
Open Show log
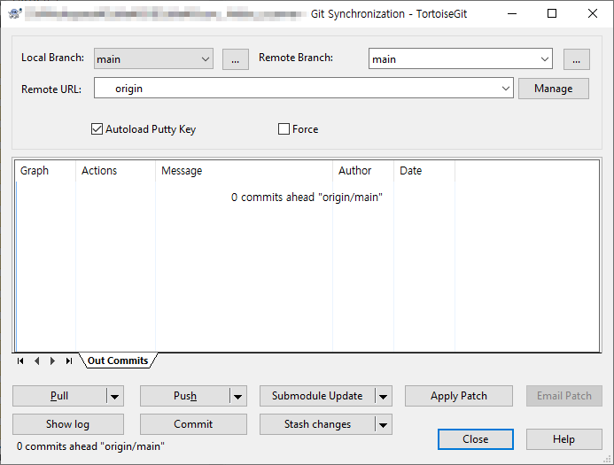click(68, 424)
